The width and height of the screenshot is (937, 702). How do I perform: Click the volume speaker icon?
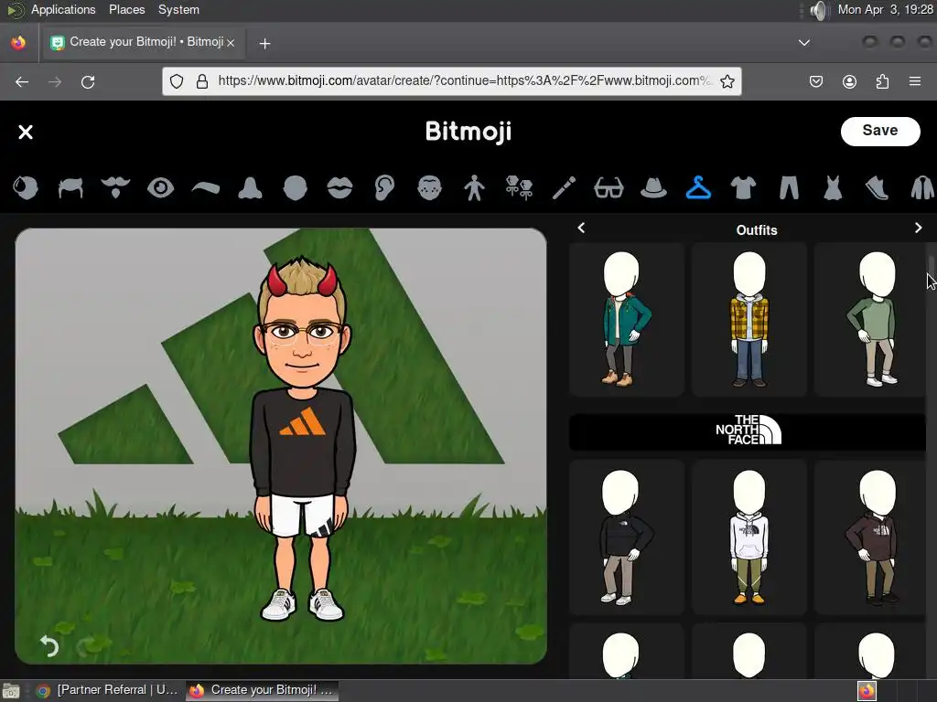pyautogui.click(x=820, y=10)
